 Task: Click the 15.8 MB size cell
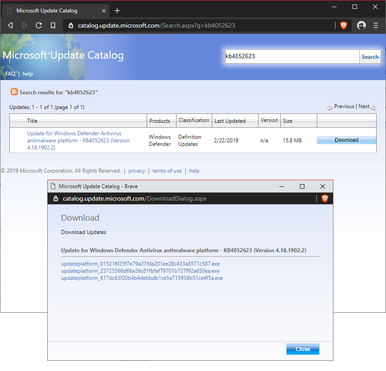292,140
